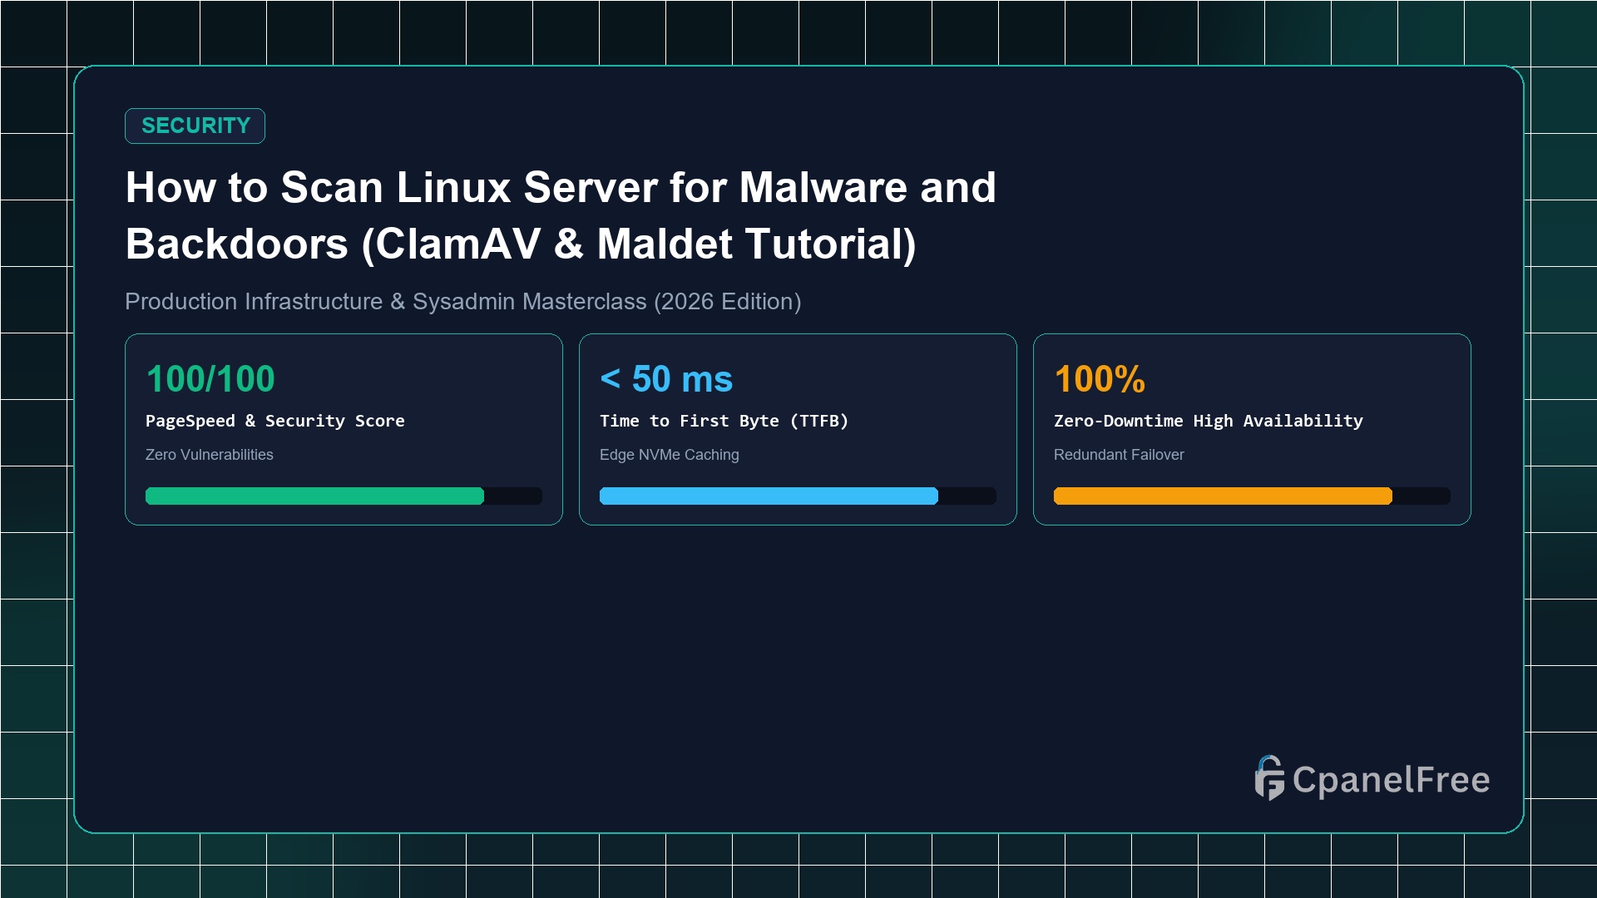This screenshot has height=898, width=1597.
Task: Click the blue < 50 ms value
Action: 666,379
